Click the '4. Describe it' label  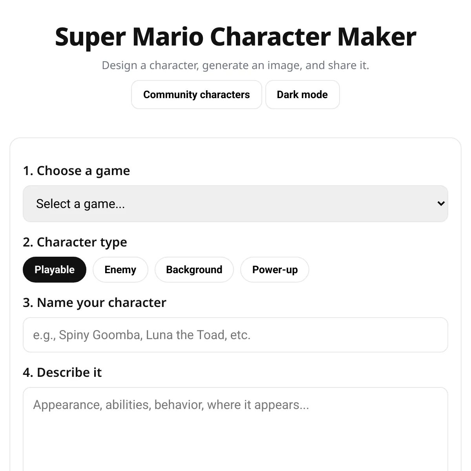pyautogui.click(x=62, y=372)
